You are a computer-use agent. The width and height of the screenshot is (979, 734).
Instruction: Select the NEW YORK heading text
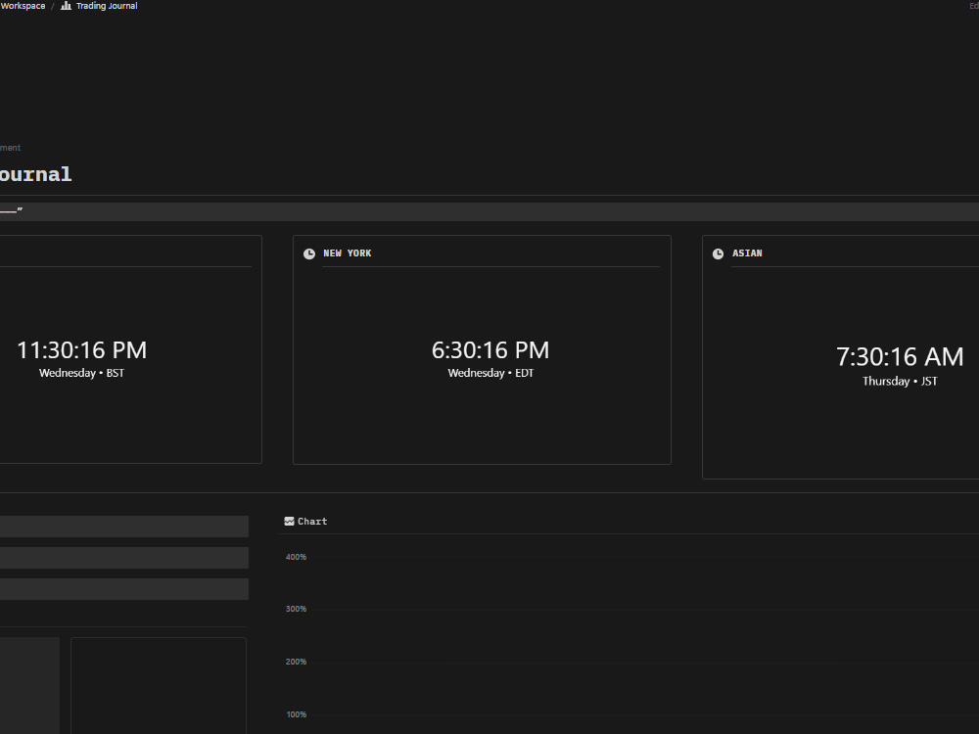(x=348, y=252)
